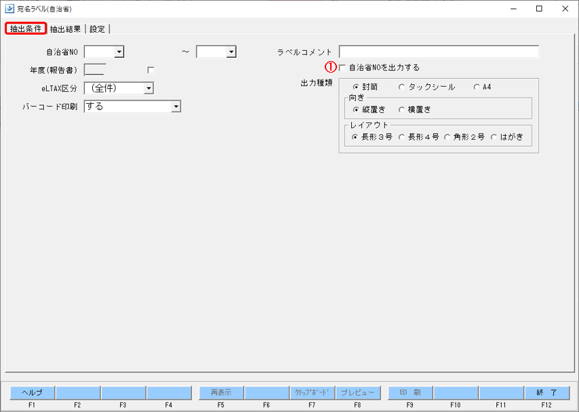579x412 pixels.
Task: Choose 縦置き orientation
Action: pos(355,109)
